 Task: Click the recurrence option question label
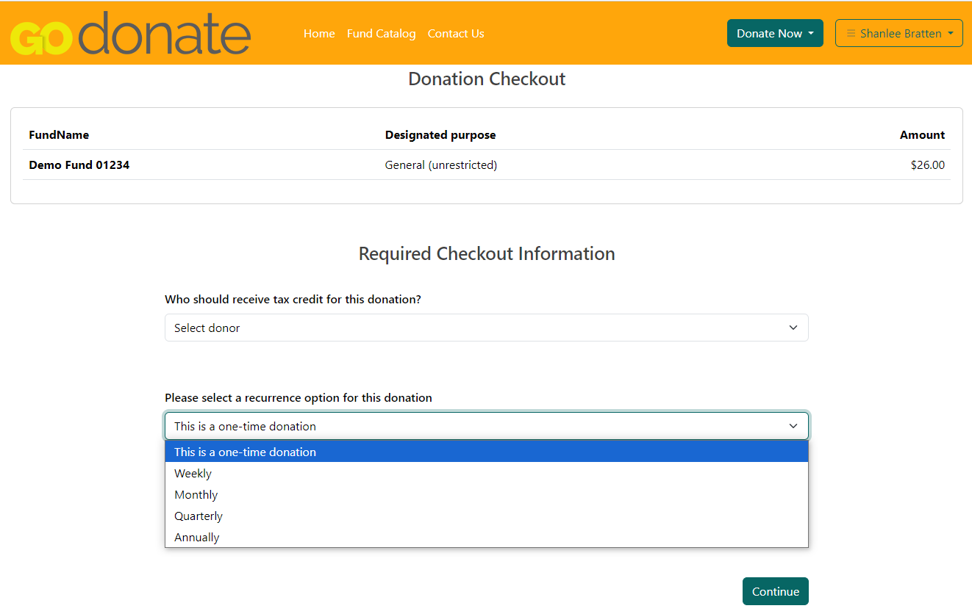tap(299, 398)
